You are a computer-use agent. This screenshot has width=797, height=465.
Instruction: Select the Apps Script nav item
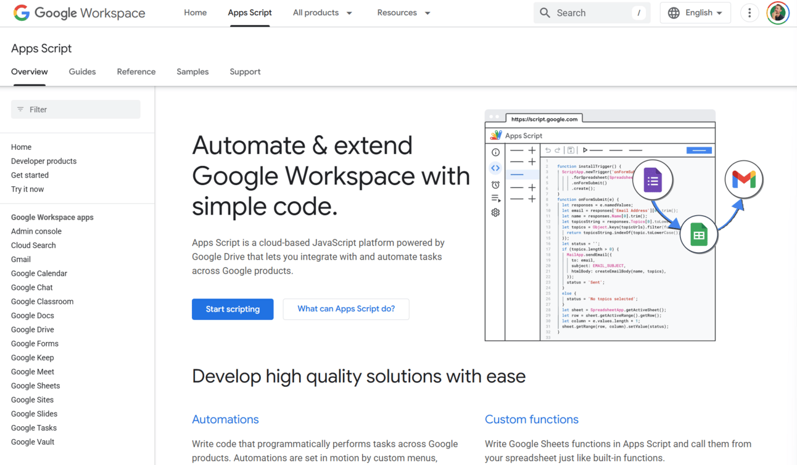(x=250, y=12)
